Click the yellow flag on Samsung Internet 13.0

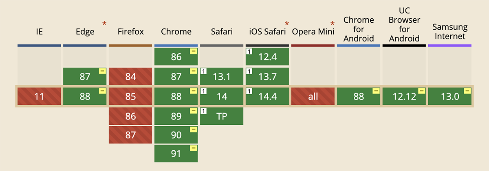pyautogui.click(x=467, y=91)
